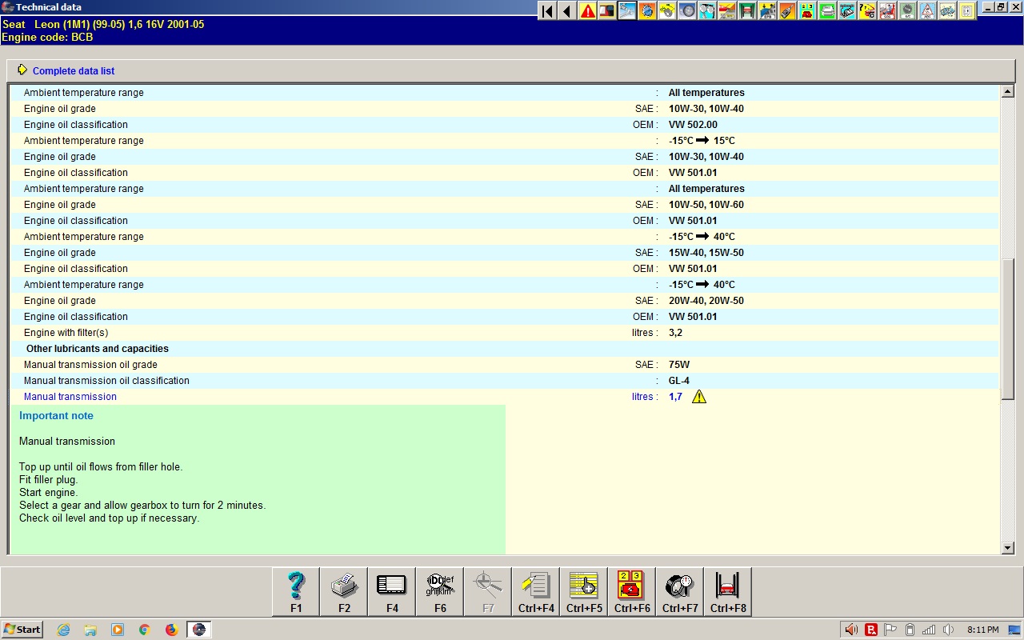Open the F6 text search tool
Image resolution: width=1024 pixels, height=640 pixels.
[440, 592]
